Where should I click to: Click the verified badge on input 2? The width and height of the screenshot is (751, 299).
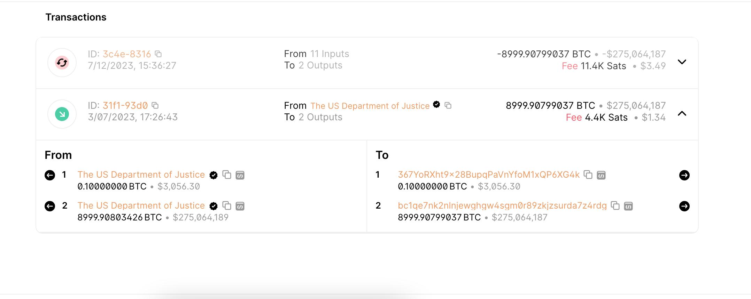[214, 206]
